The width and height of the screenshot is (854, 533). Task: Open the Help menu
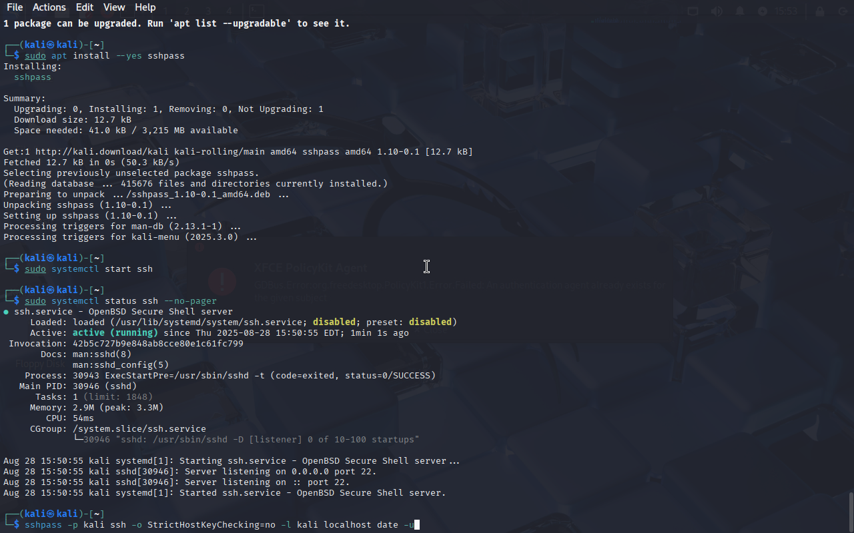pyautogui.click(x=145, y=7)
